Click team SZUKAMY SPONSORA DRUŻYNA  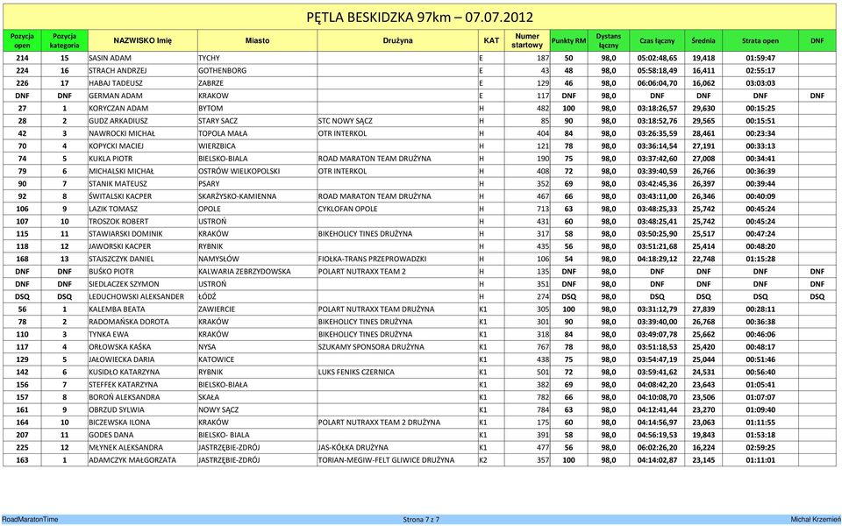click(371, 347)
